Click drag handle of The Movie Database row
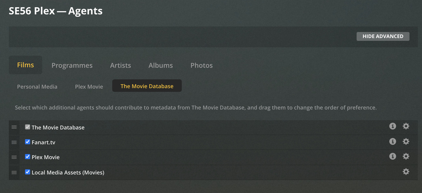The width and height of the screenshot is (422, 193). [x=14, y=127]
